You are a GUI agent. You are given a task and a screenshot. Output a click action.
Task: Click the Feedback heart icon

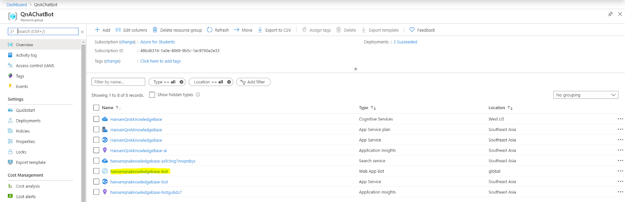412,30
